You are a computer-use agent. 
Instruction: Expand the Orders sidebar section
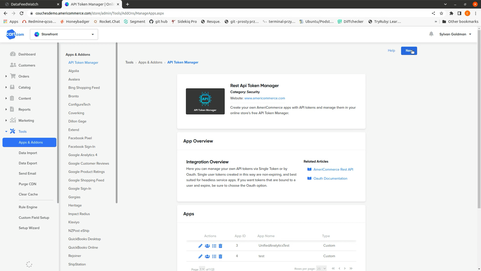(x=6, y=76)
